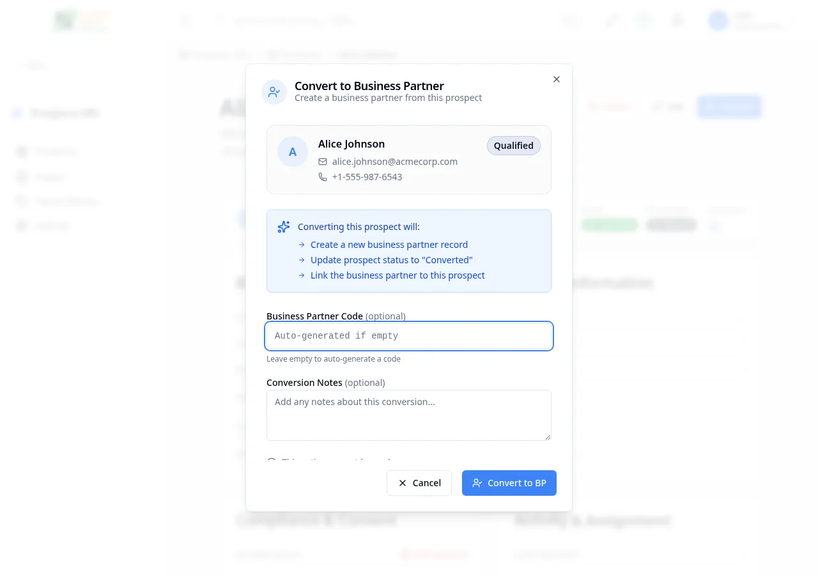Click the arrow before 'Update prospect status to Converted'
This screenshot has width=818, height=575.
click(301, 259)
